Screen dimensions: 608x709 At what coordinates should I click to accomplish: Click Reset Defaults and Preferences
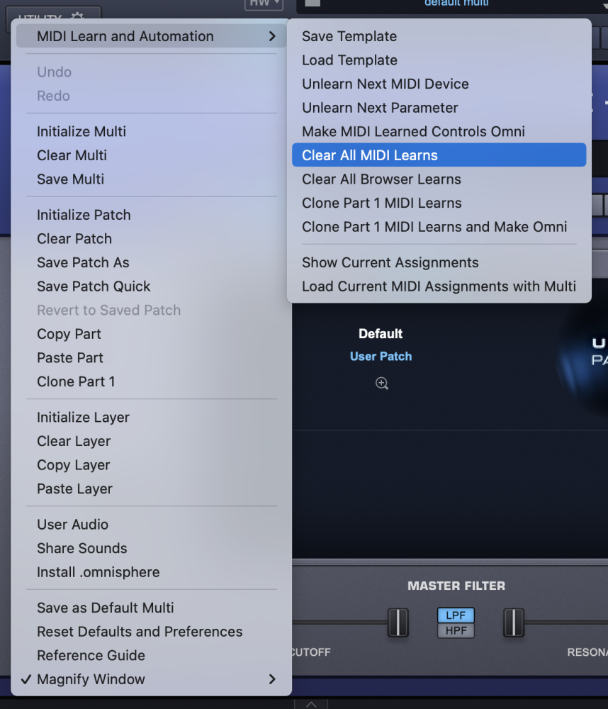coord(152,632)
